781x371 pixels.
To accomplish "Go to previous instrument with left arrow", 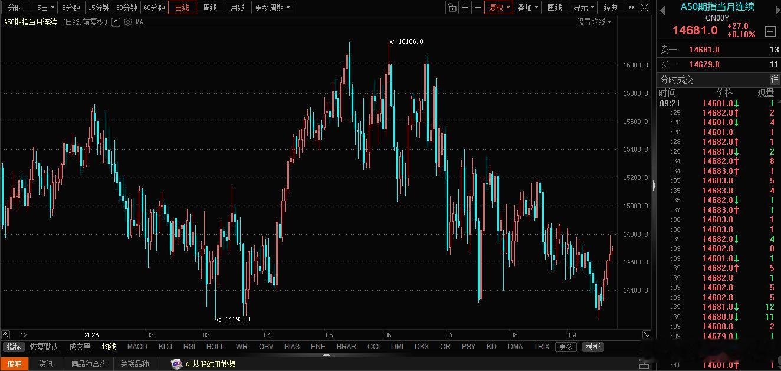I will [x=662, y=9].
